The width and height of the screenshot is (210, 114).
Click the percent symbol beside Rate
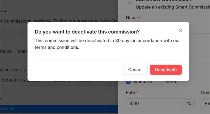click(189, 103)
